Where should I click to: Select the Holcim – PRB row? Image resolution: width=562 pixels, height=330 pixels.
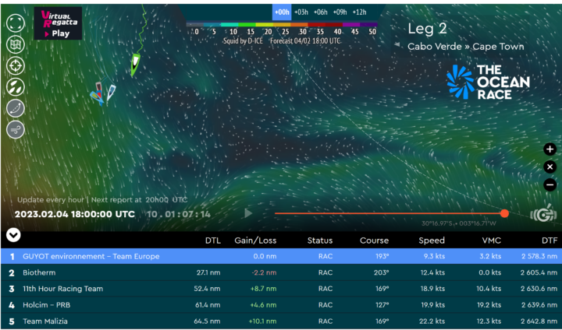pyautogui.click(x=281, y=305)
